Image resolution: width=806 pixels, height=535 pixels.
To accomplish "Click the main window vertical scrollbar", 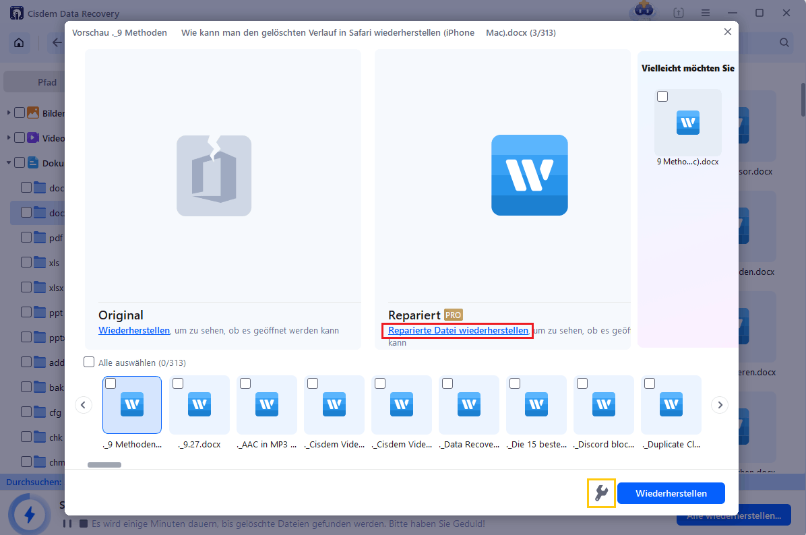I will point(803,100).
